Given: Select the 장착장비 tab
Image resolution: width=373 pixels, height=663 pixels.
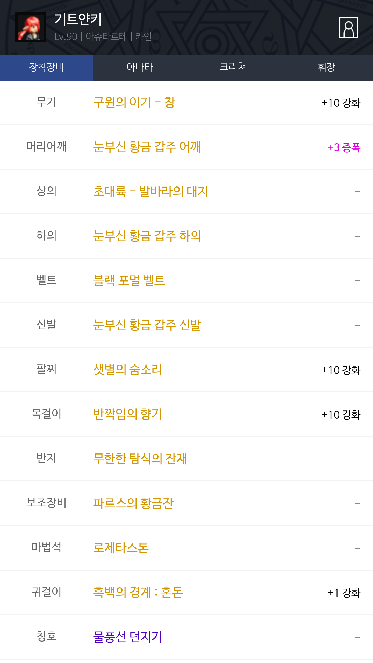Looking at the screenshot, I should (x=47, y=67).
